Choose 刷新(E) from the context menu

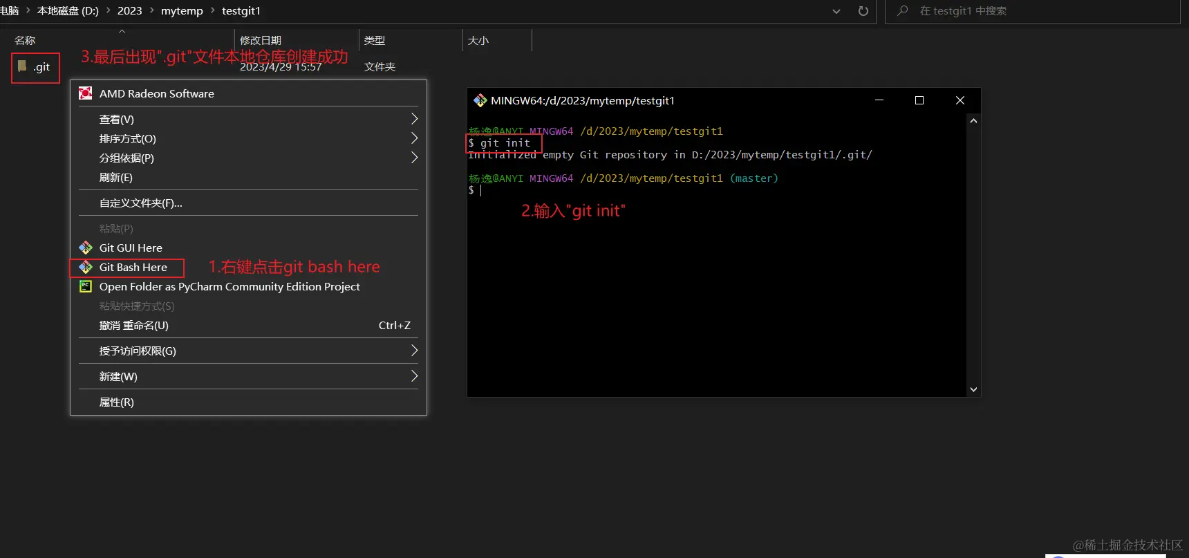tap(248, 178)
